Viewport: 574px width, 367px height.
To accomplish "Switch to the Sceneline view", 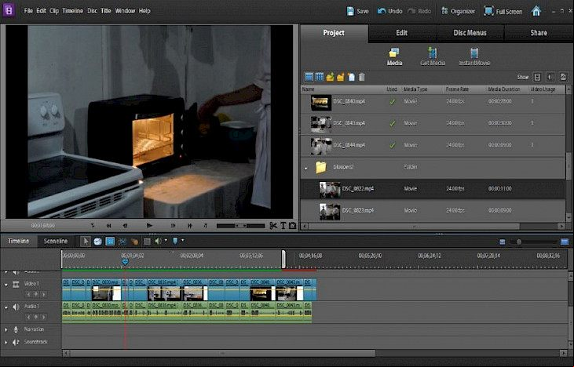I will tap(56, 242).
